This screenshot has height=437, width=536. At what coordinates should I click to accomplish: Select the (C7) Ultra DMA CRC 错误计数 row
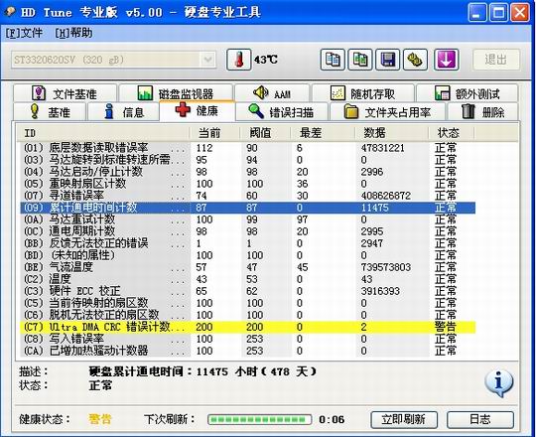coord(248,327)
